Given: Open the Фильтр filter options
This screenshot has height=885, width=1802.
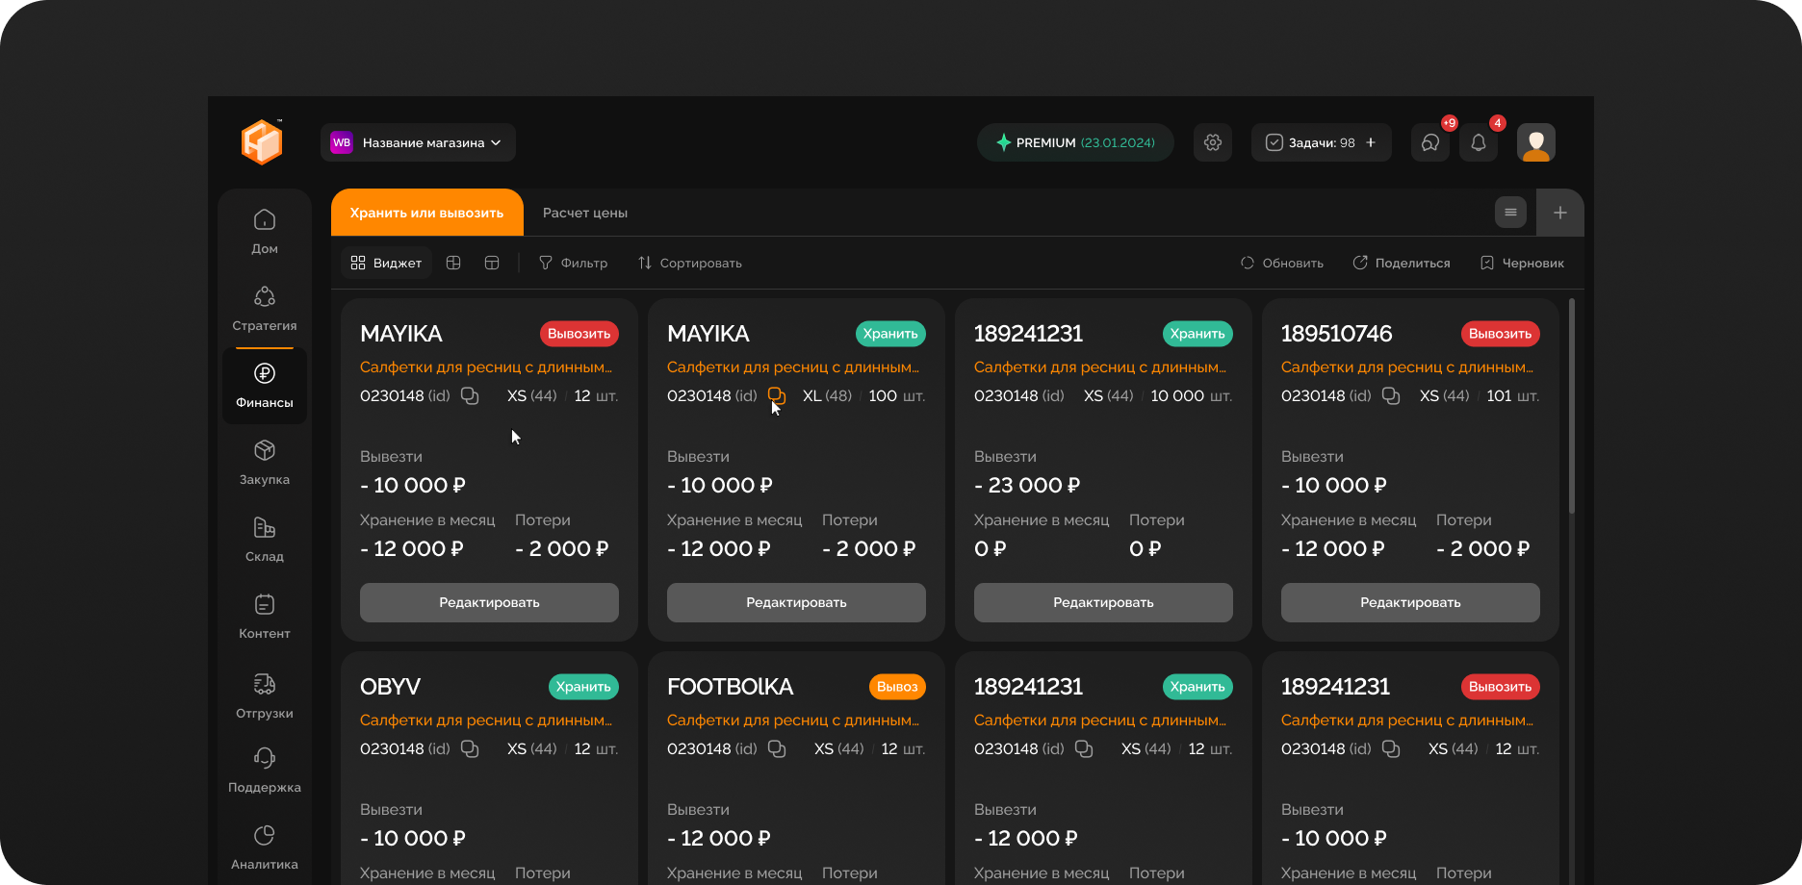Looking at the screenshot, I should [x=573, y=263].
